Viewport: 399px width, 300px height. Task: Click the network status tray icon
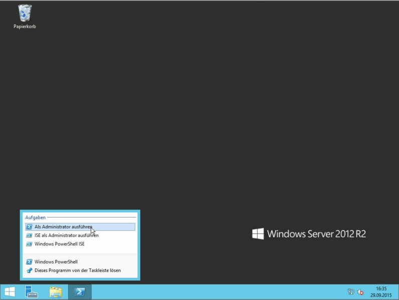point(351,292)
